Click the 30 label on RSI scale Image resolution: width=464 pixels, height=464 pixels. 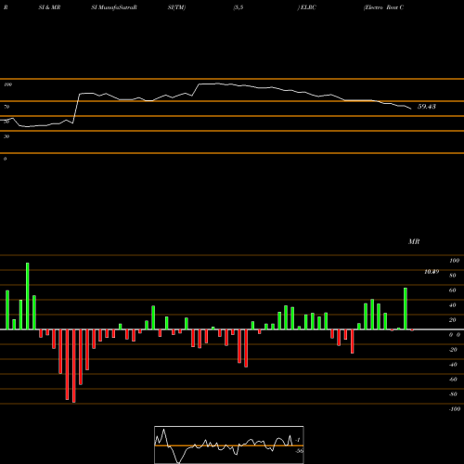(6, 136)
